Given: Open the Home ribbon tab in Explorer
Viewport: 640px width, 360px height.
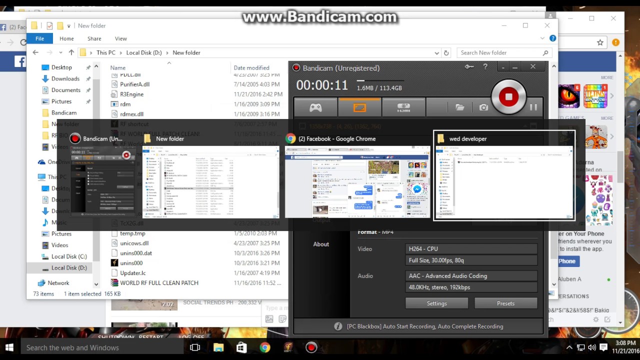Looking at the screenshot, I should [x=66, y=38].
